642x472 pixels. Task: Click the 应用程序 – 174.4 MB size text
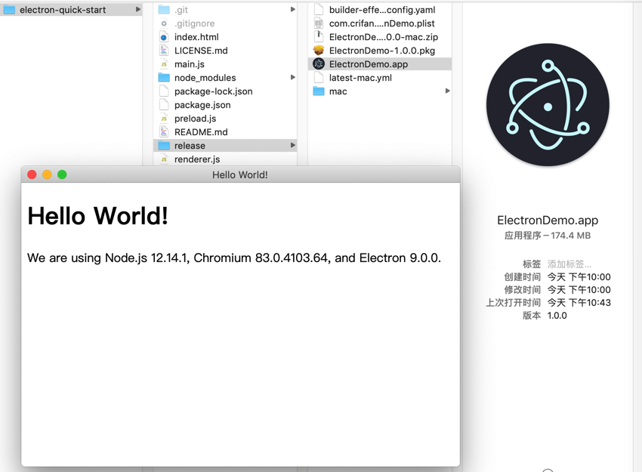548,236
